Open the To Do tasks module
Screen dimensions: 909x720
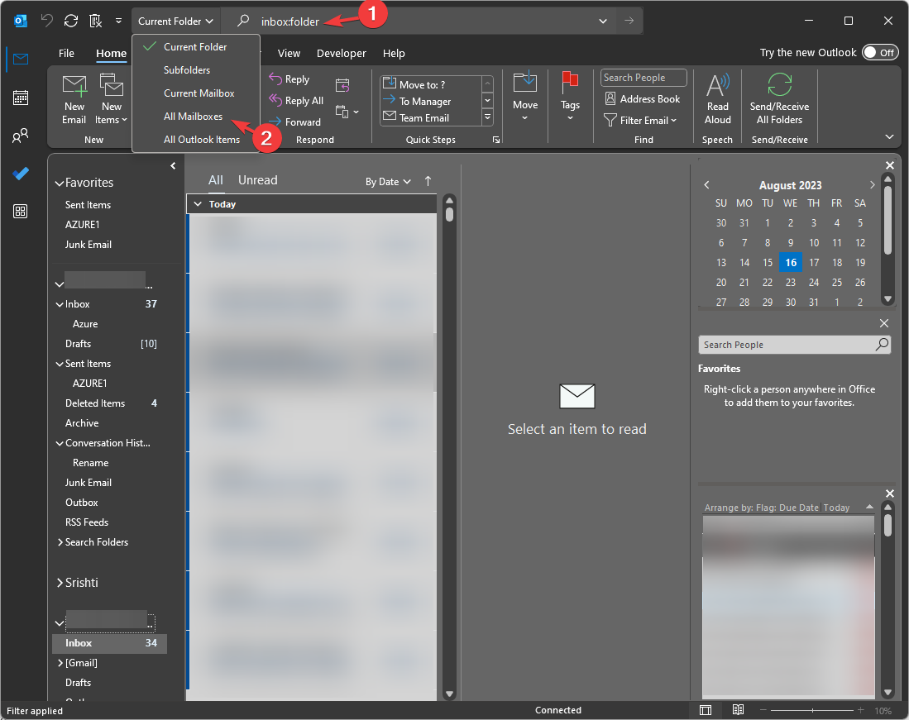click(x=21, y=174)
